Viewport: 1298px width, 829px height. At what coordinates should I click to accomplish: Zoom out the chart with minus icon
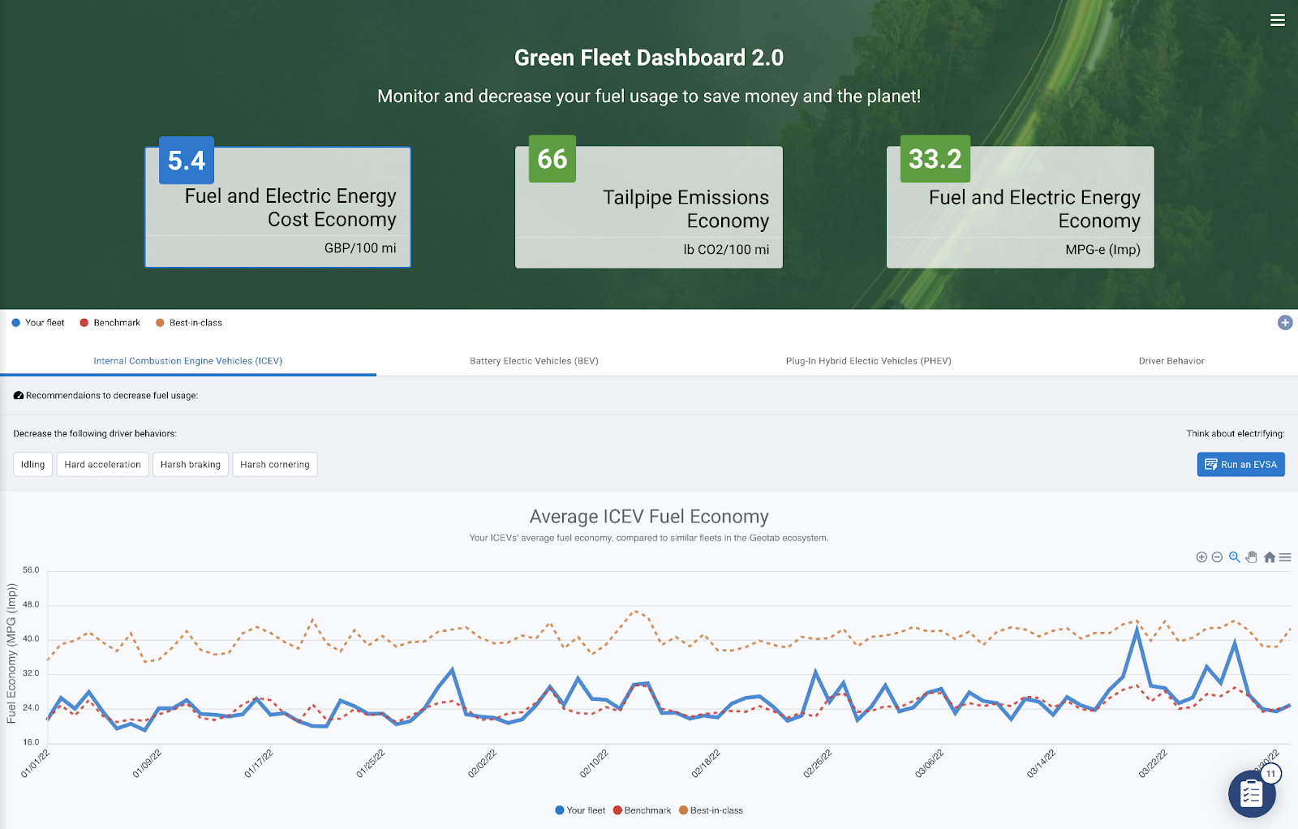[x=1217, y=557]
